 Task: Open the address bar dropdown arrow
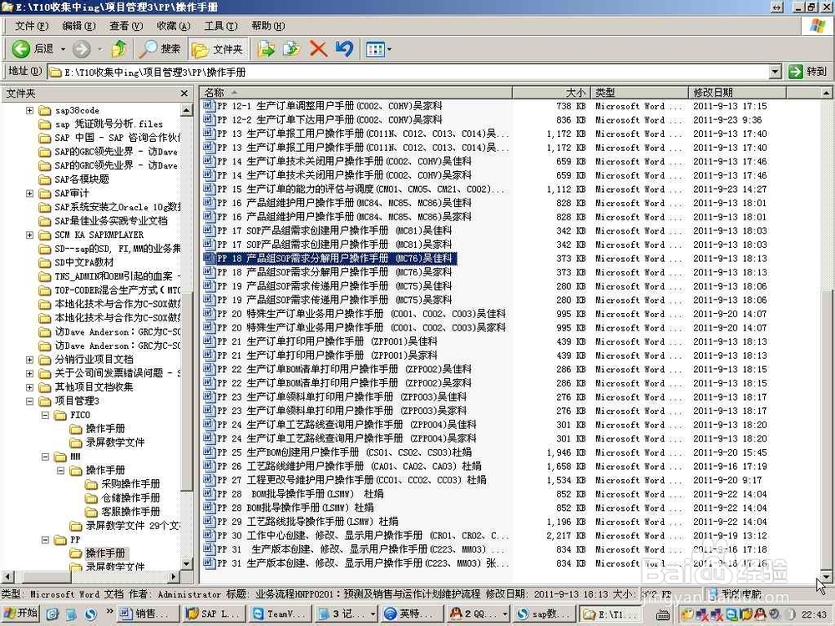776,71
